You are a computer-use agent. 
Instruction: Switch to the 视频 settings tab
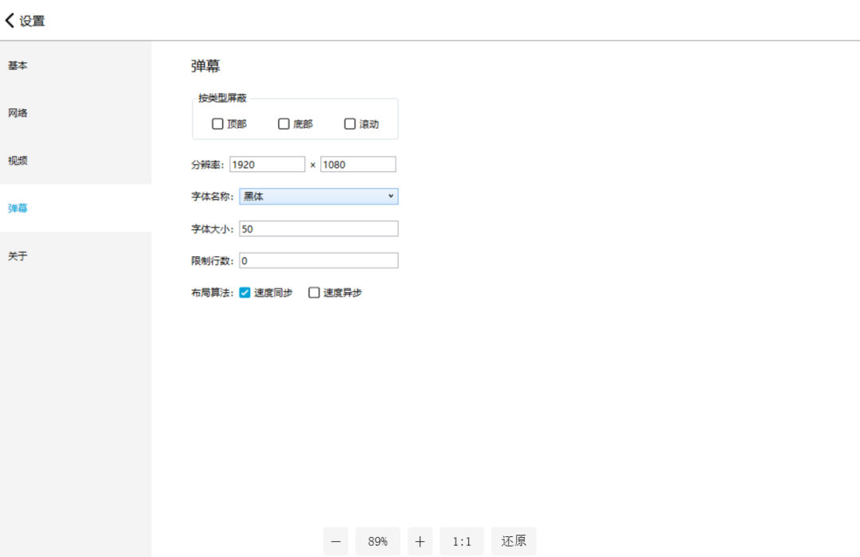pyautogui.click(x=76, y=161)
